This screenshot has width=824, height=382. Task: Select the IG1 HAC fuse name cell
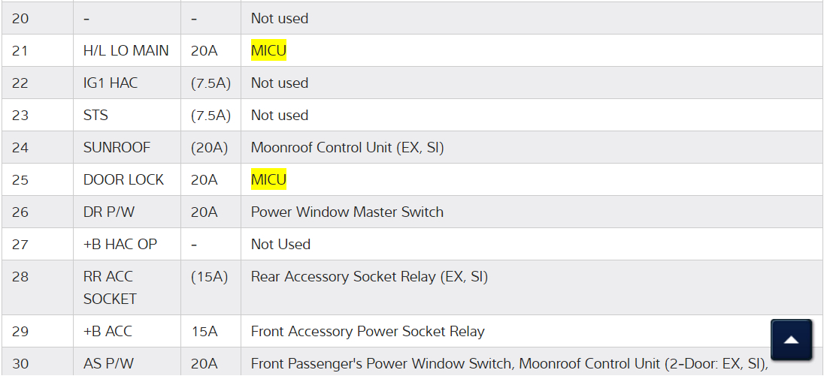point(111,83)
